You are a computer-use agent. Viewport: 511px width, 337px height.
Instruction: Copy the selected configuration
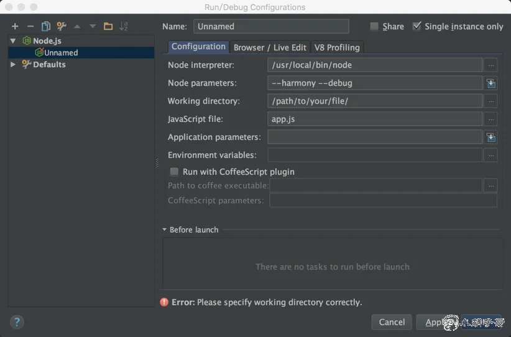point(46,26)
